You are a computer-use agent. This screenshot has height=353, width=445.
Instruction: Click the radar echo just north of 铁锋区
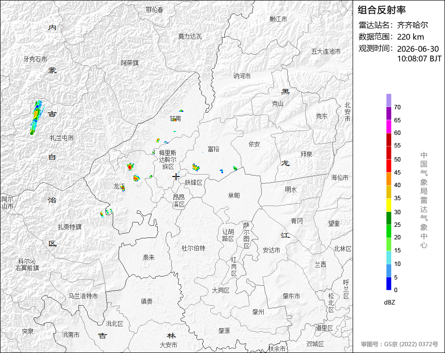pyautogui.click(x=196, y=167)
